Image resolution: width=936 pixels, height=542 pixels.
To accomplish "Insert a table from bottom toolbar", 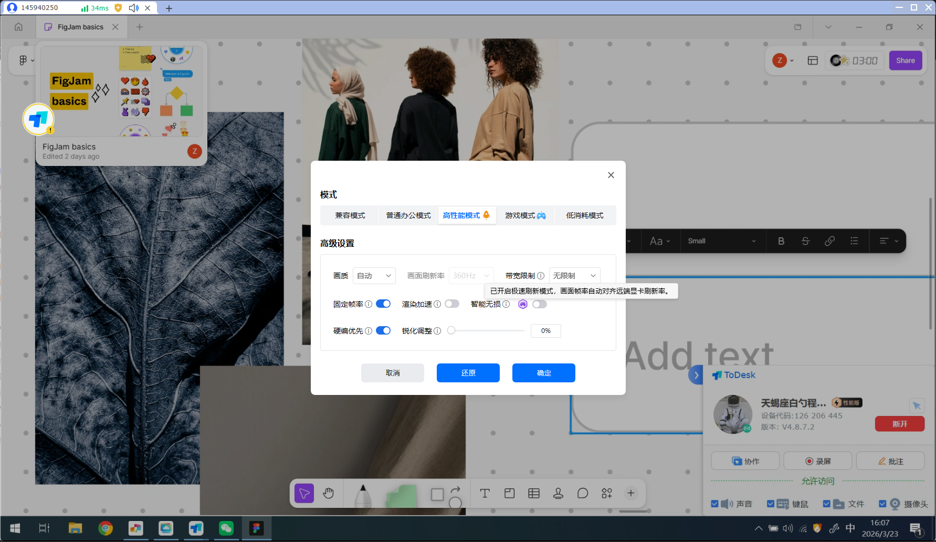I will click(x=534, y=493).
